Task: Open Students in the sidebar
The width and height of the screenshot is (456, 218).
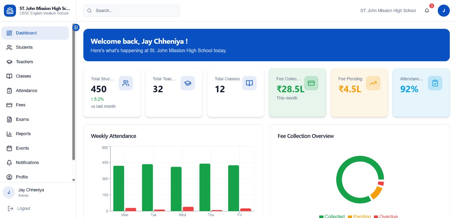Action: click(24, 47)
